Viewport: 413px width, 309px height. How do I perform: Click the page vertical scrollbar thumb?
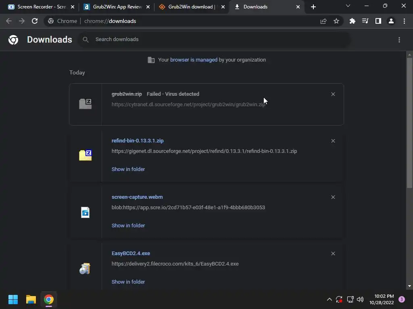[x=409, y=123]
